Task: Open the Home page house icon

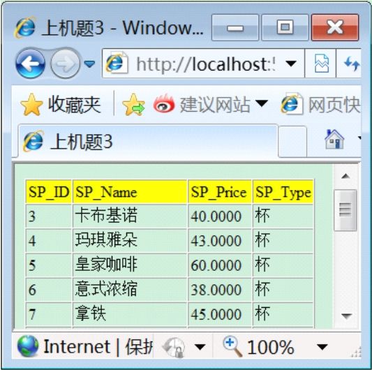Action: pos(334,140)
